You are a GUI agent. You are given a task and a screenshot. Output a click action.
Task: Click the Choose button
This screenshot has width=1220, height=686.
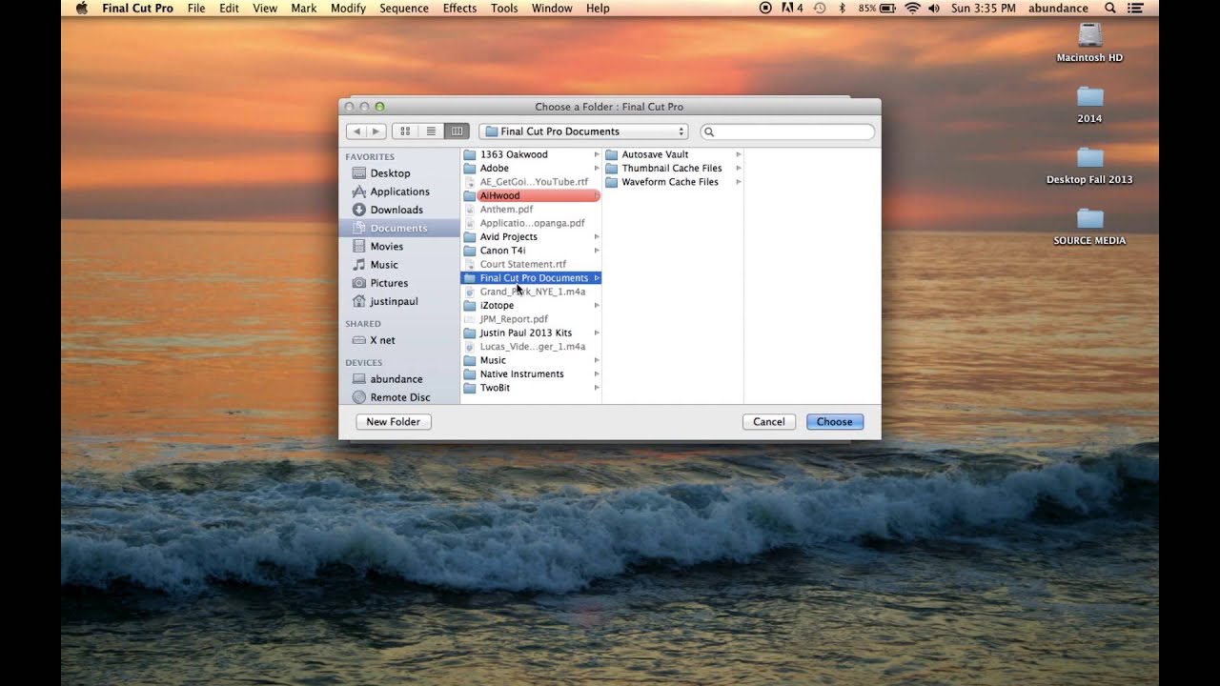tap(835, 421)
